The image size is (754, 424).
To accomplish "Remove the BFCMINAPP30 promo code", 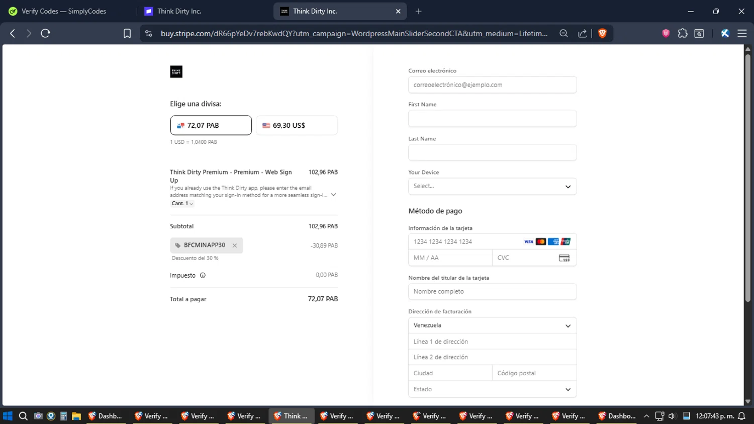I will pos(235,245).
